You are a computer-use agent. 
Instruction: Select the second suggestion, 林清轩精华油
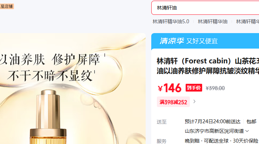pyautogui.click(x=213, y=21)
